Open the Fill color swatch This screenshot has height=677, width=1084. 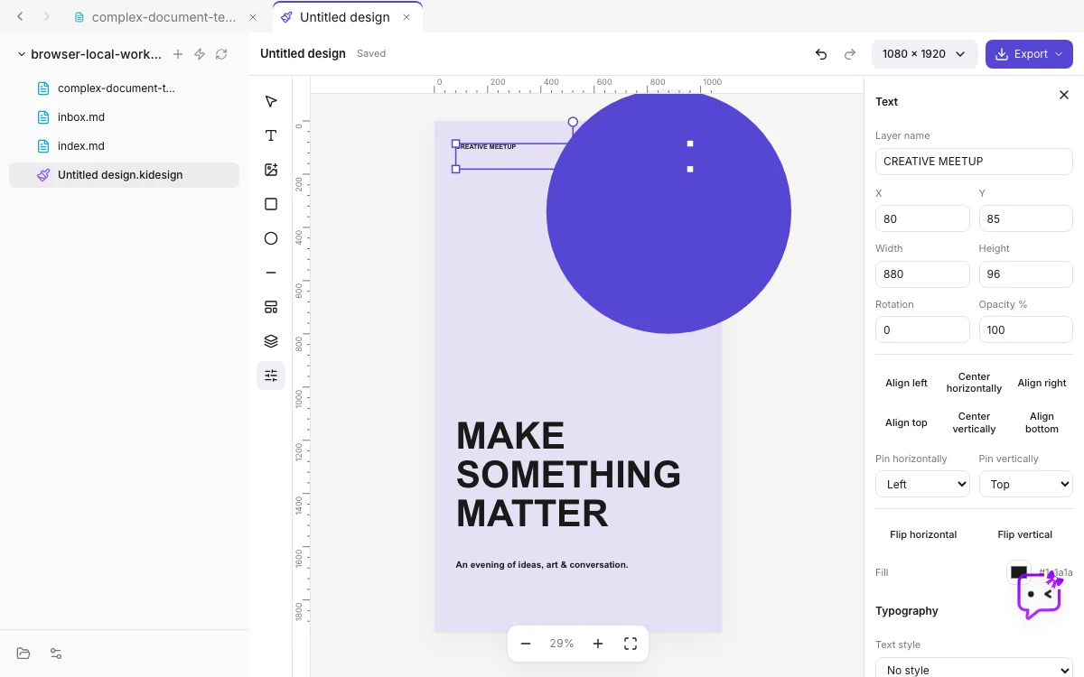(1019, 572)
